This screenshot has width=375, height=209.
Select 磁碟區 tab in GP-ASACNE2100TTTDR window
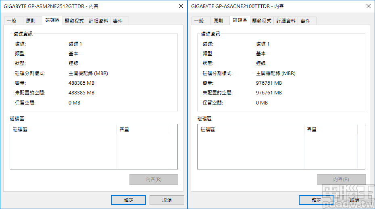tap(240, 20)
